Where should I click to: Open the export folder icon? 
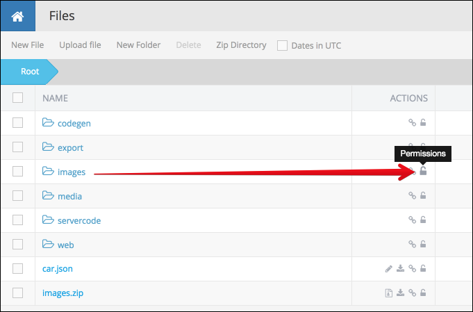click(x=48, y=147)
